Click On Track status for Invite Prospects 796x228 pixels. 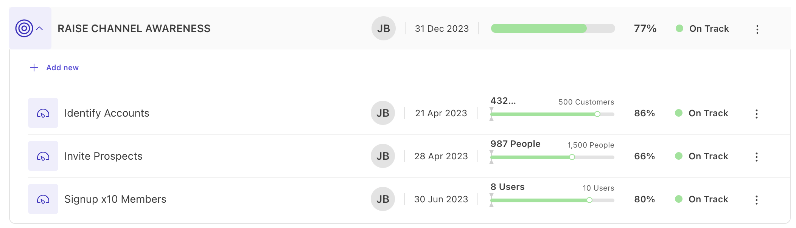(x=708, y=156)
